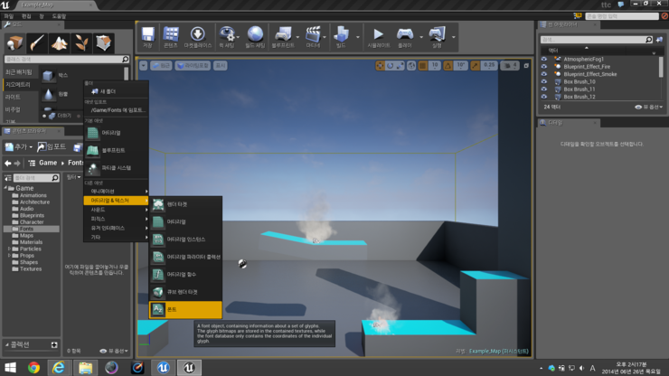This screenshot has width=669, height=376.
Task: Click the World Outliner search field
Action: pyautogui.click(x=597, y=40)
